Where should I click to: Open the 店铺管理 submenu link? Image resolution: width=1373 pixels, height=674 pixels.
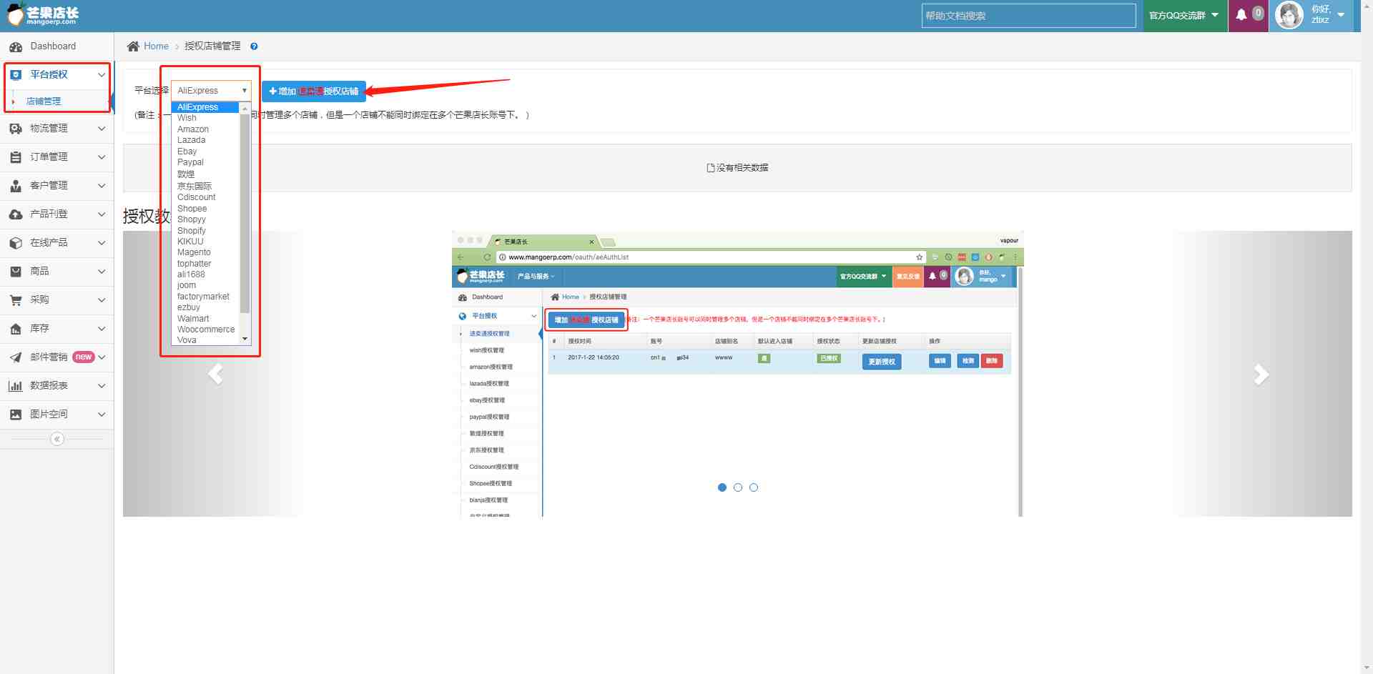44,101
